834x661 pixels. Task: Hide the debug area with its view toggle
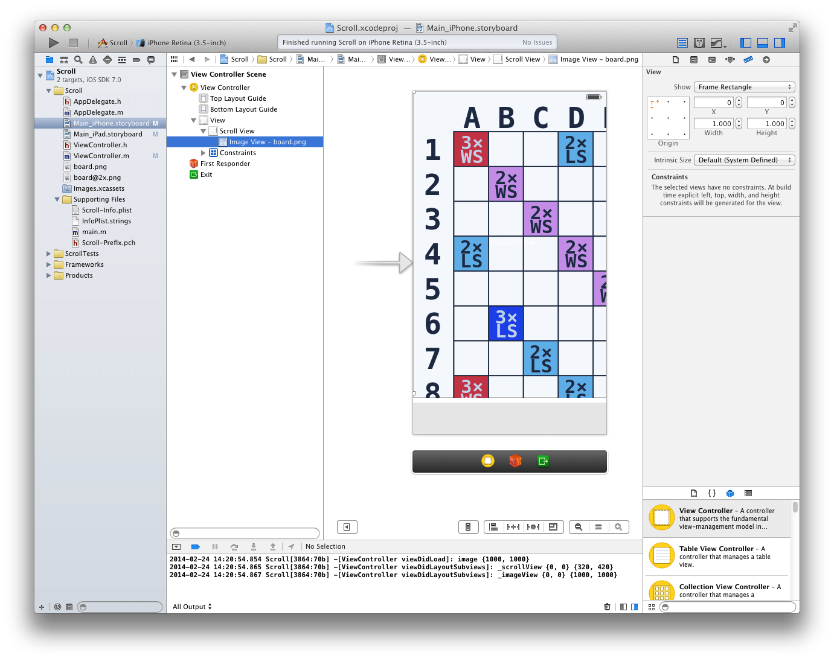[x=762, y=42]
